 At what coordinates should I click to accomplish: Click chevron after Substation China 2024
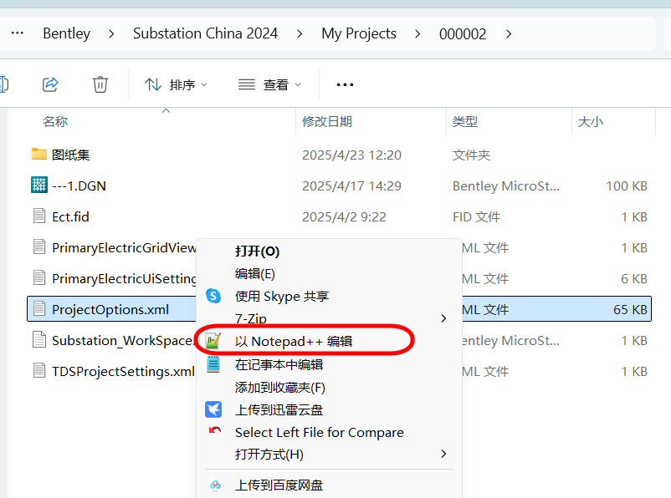point(300,33)
